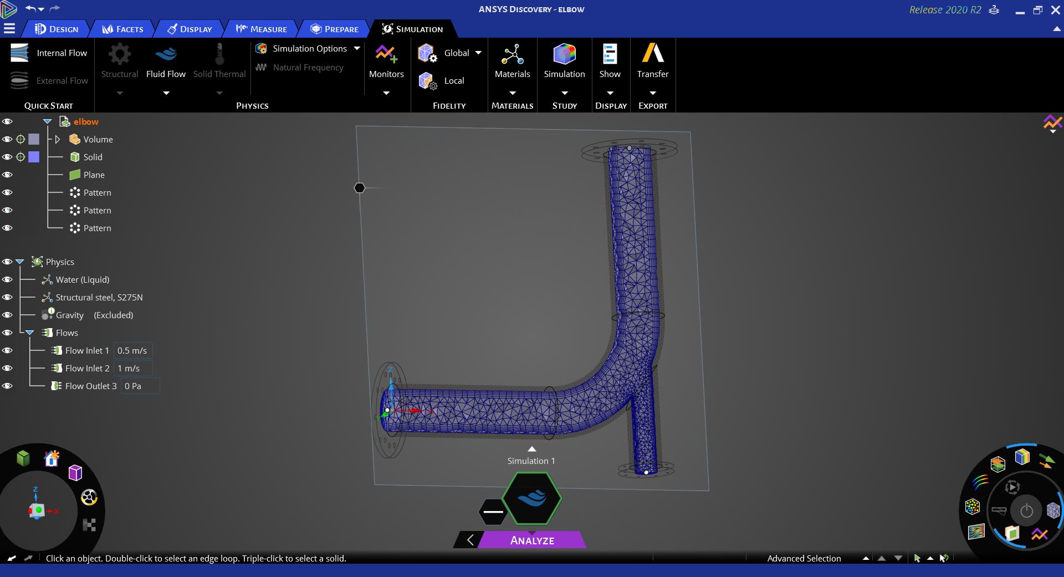Click the spin wheel icon near the triad

[89, 497]
